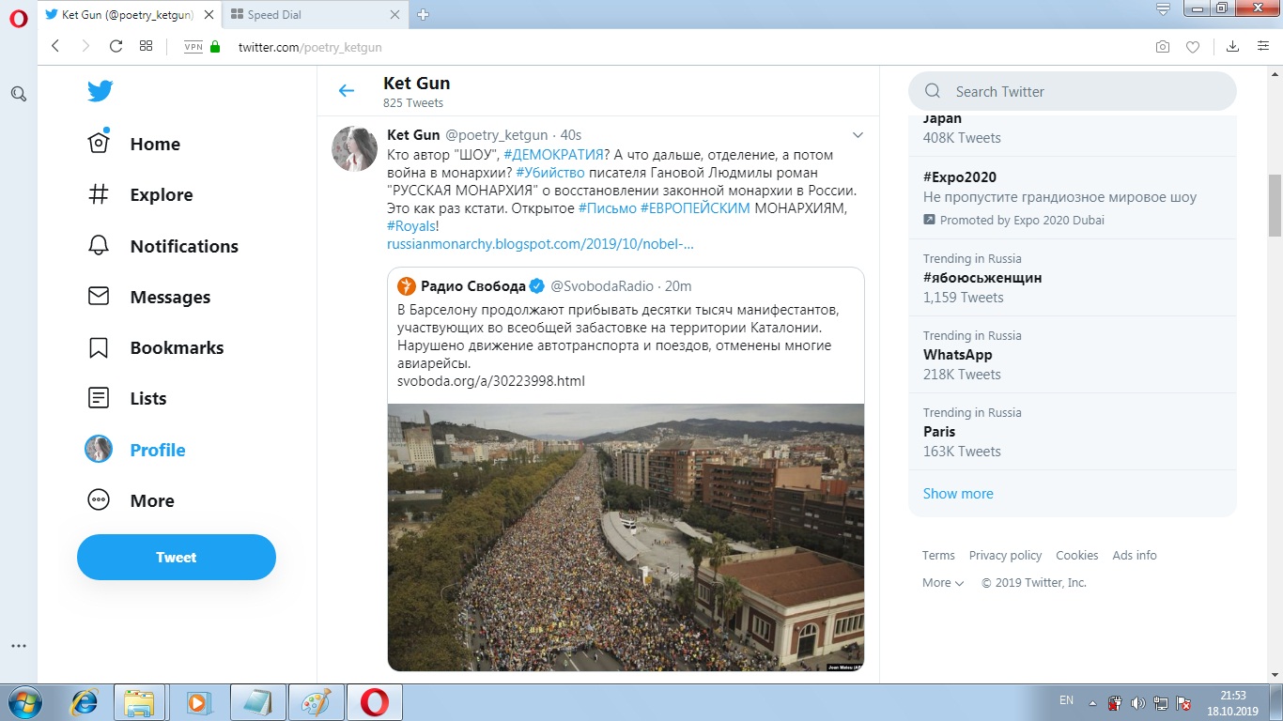Capture page with the snapshot camera icon
The width and height of the screenshot is (1283, 721).
tap(1162, 46)
